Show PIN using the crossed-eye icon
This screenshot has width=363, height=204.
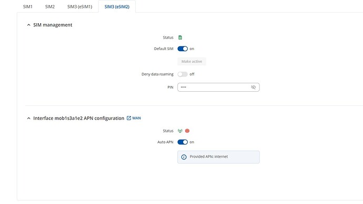253,88
